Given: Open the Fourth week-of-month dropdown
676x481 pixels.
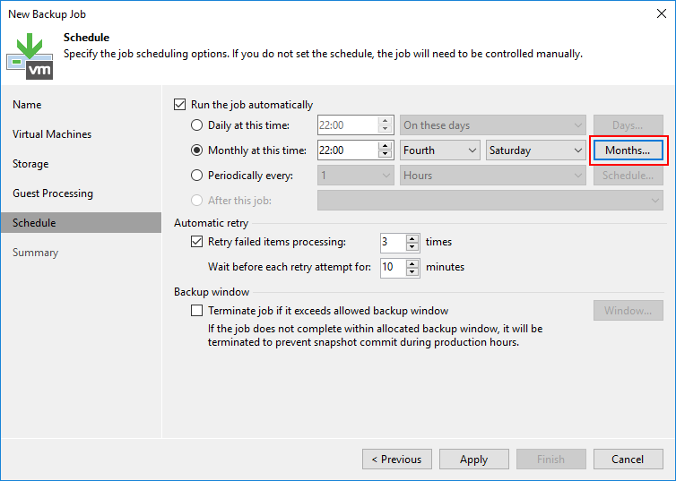Looking at the screenshot, I should click(x=440, y=150).
